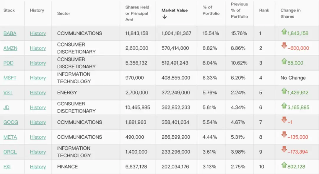View History for ORCL
Viewport: 319px width, 174px height.
[x=38, y=152]
